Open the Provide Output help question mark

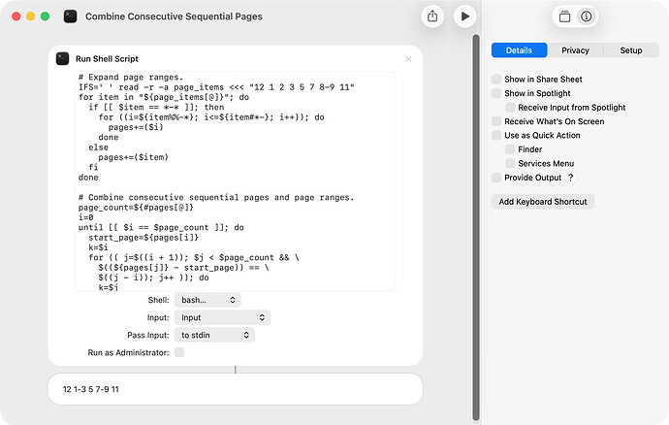point(570,178)
